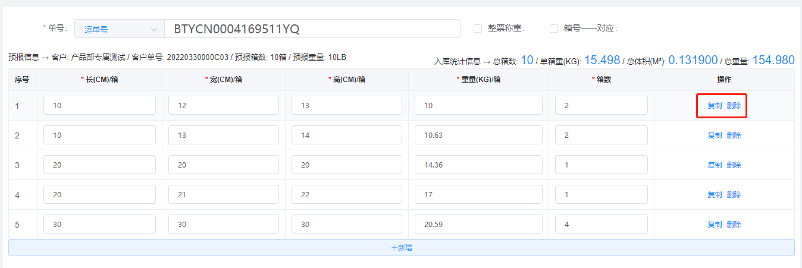Duplicate row 4 via 复制

point(715,195)
